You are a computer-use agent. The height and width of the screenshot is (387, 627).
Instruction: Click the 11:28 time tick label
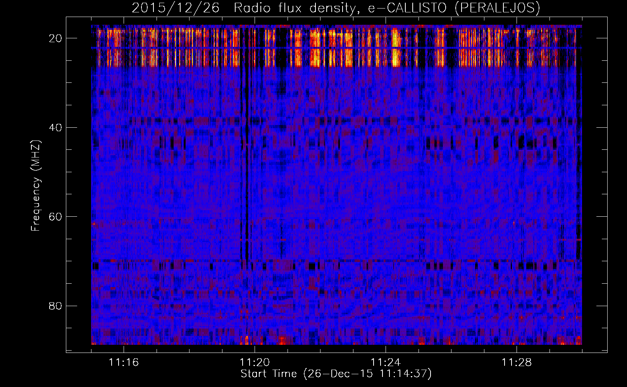click(x=517, y=363)
